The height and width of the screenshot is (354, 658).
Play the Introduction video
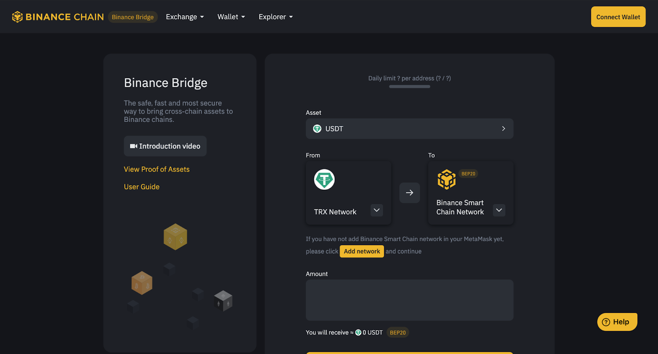pyautogui.click(x=165, y=146)
